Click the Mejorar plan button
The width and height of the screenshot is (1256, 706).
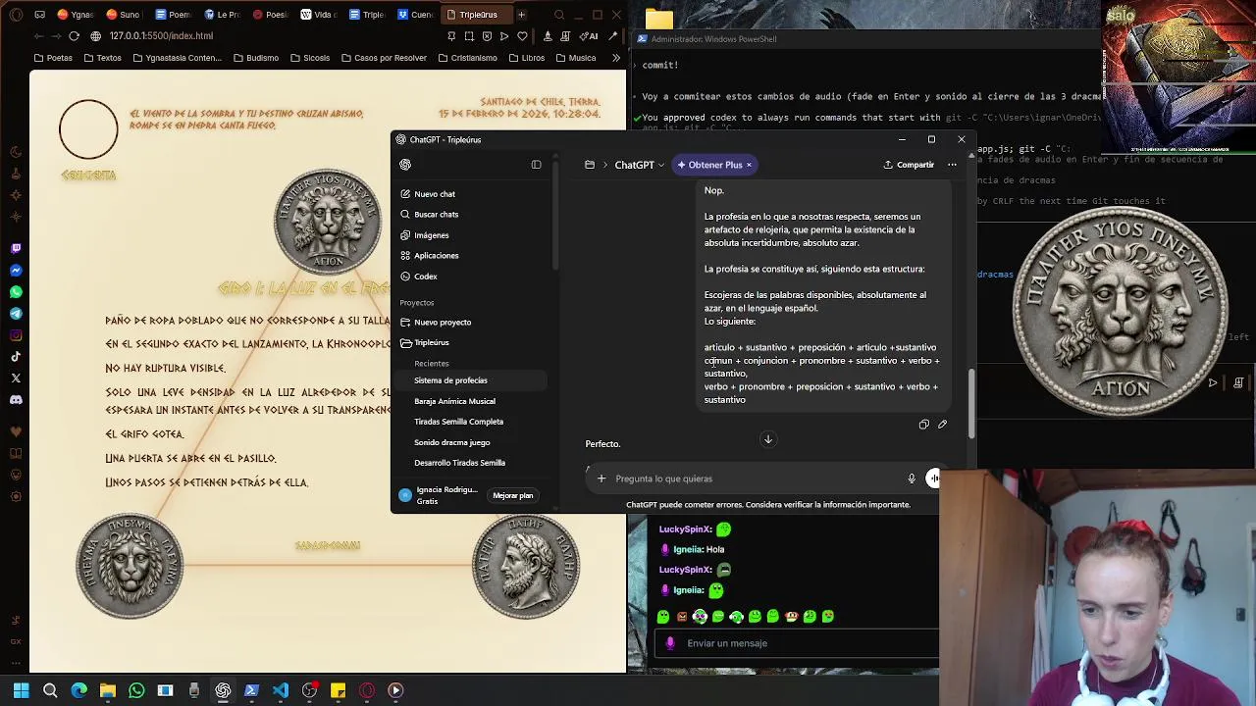point(512,496)
